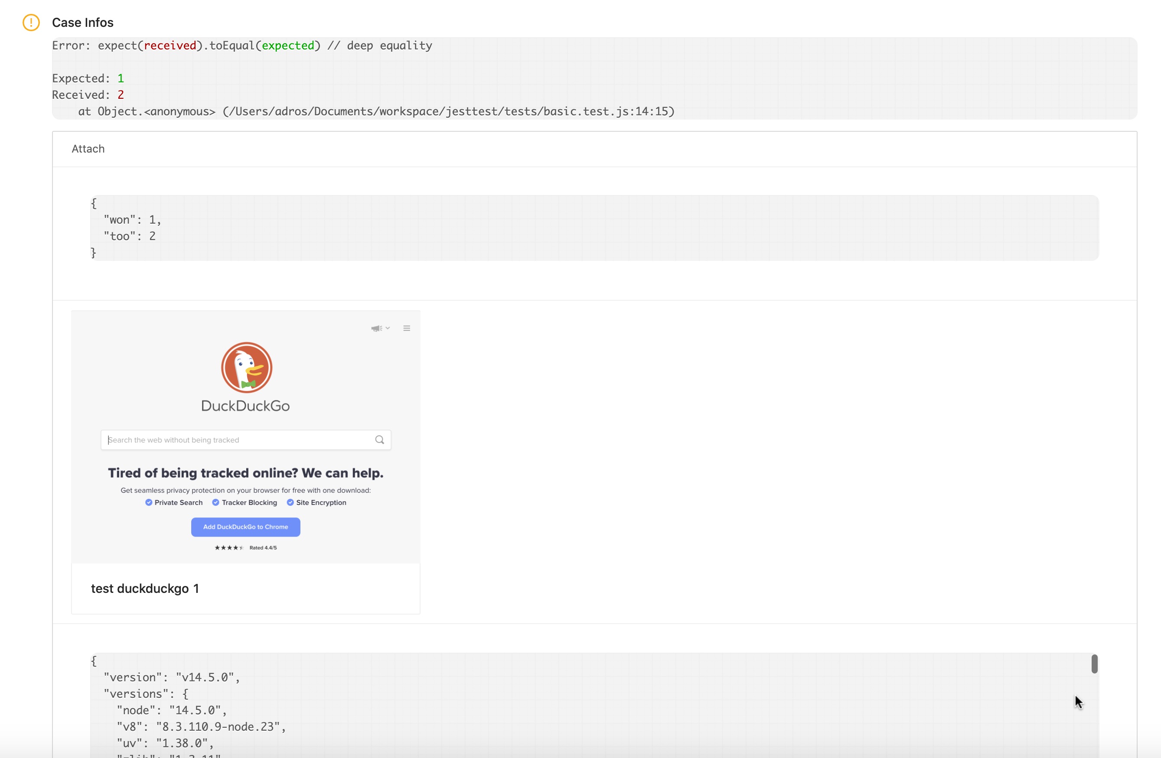Screen dimensions: 1161x758
Task: Toggle the Tracker Blocking checkmark
Action: 215,502
